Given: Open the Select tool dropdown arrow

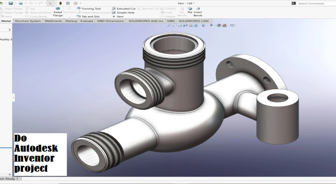Looking at the screenshot, I should coord(55,3).
